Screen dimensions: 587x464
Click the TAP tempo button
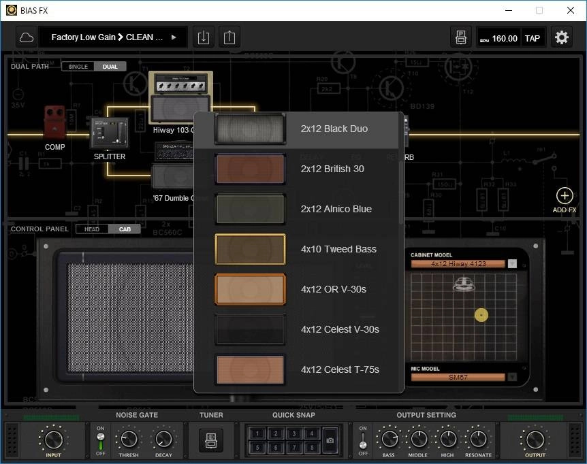click(533, 39)
